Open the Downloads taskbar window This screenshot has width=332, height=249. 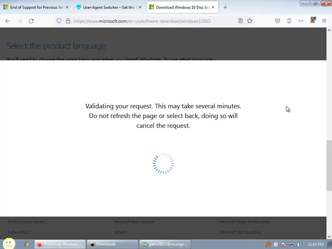coord(113,244)
